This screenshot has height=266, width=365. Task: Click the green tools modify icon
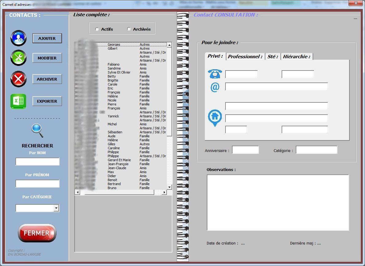[x=18, y=58]
